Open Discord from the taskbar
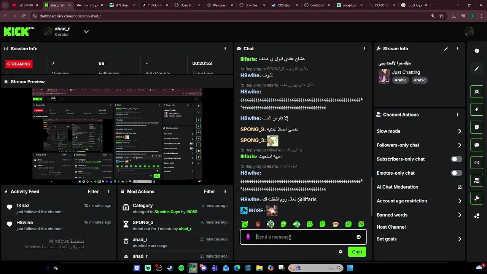This screenshot has height=274, width=487. pyautogui.click(x=204, y=268)
